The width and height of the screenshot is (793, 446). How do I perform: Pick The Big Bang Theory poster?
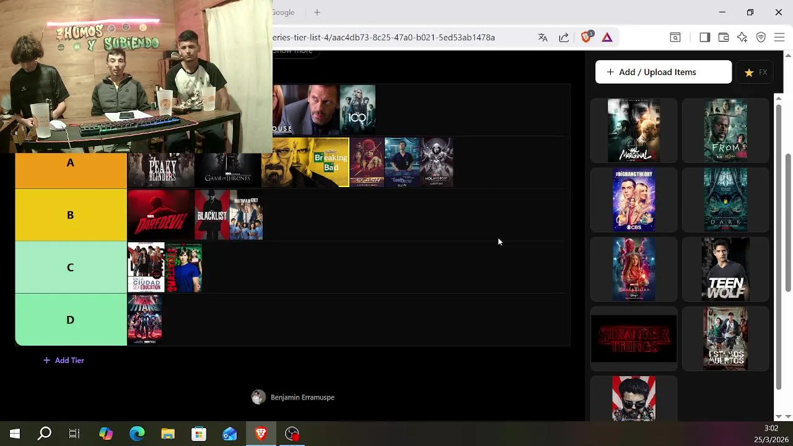pos(634,200)
